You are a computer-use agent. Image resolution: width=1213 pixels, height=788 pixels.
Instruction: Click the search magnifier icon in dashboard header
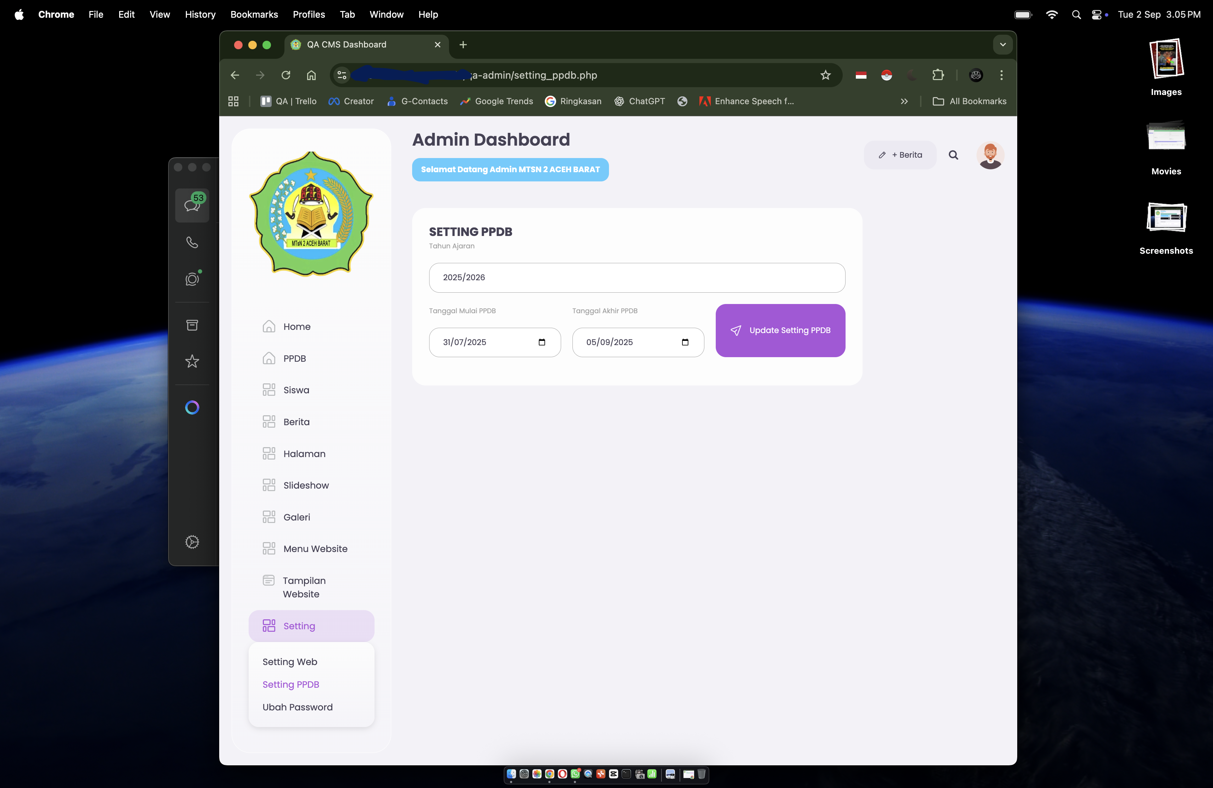953,155
